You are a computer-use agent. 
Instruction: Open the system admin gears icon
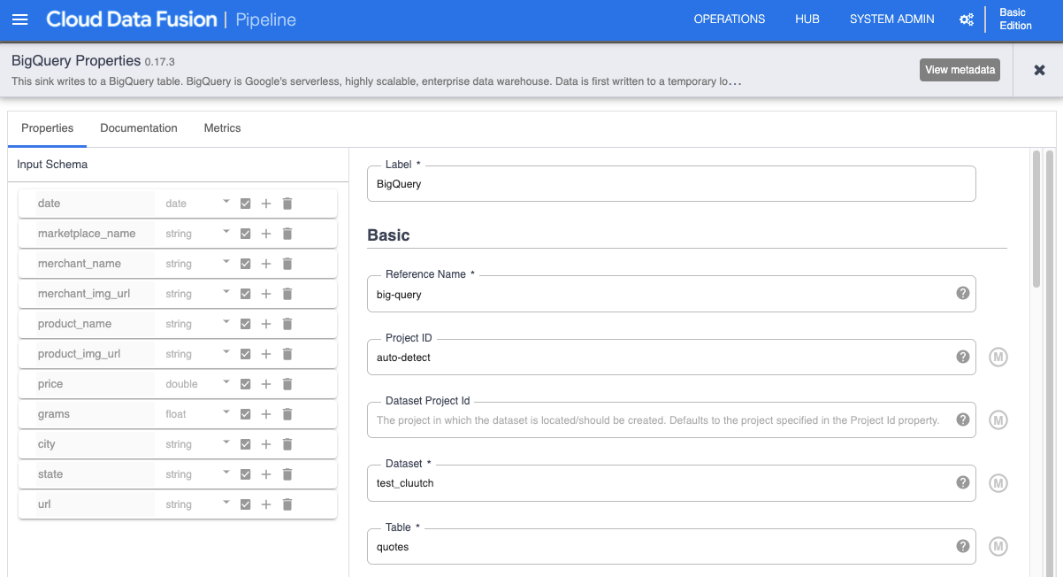click(x=967, y=19)
